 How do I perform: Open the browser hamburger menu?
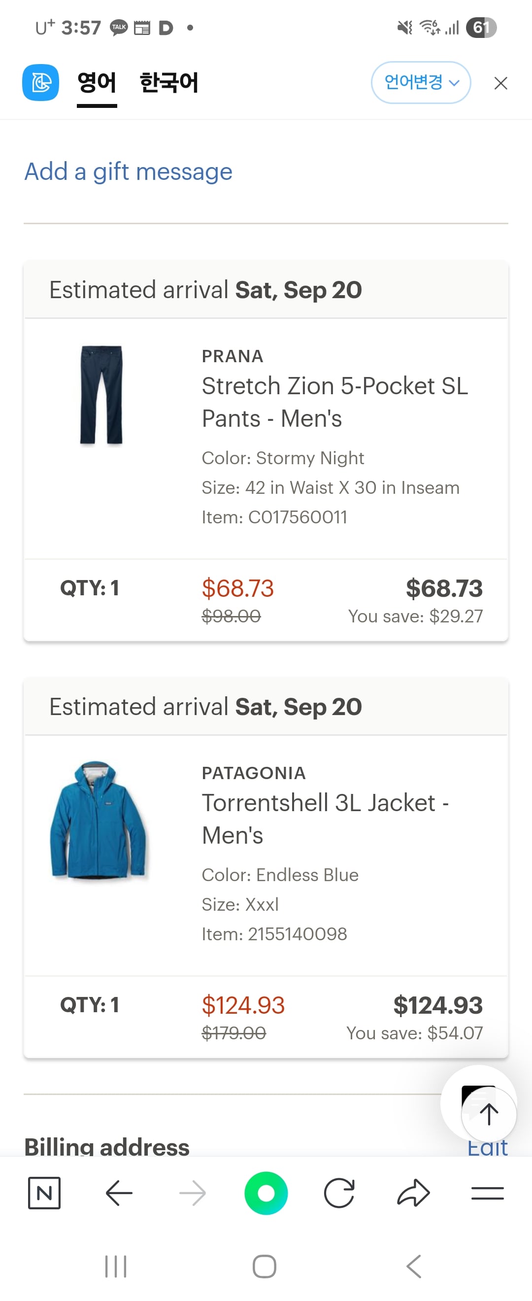coord(487,1193)
